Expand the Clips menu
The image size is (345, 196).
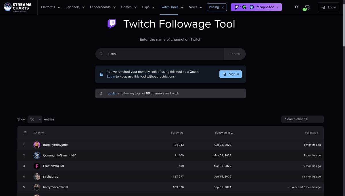(148, 7)
